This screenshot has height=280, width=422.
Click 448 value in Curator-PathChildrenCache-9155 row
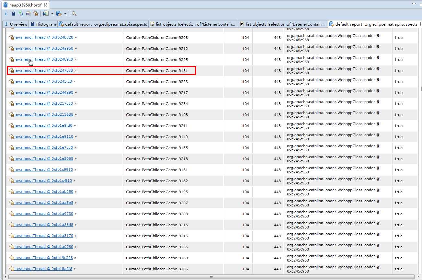277,148
